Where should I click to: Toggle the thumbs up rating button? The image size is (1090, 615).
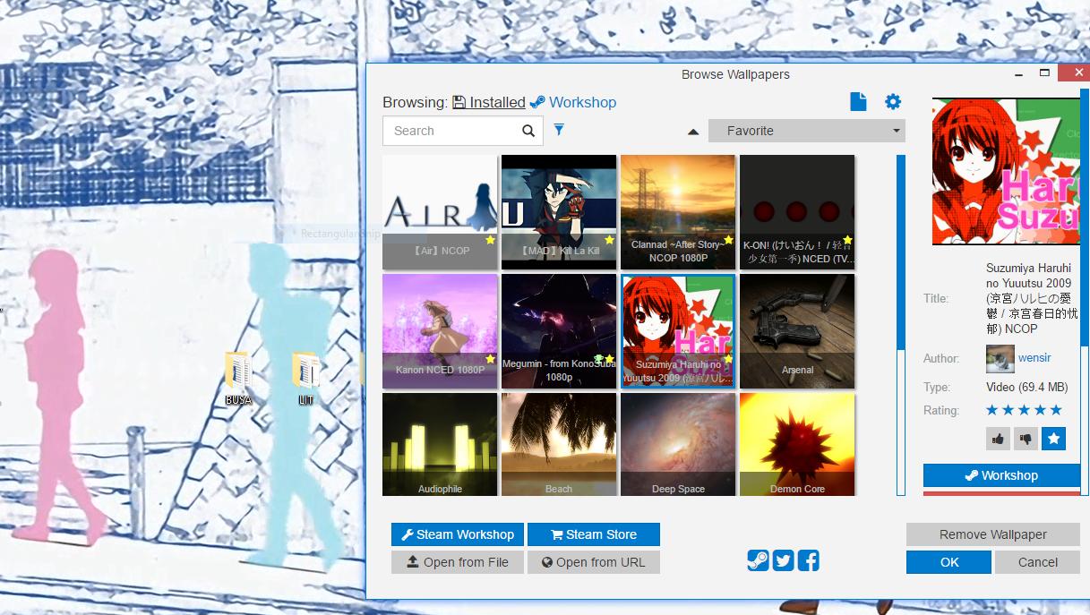pyautogui.click(x=998, y=439)
